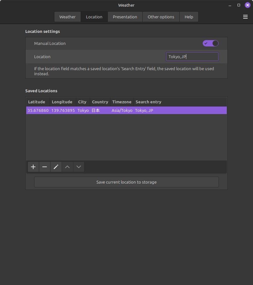Add a new saved location entry
This screenshot has height=285, width=253.
[33, 167]
